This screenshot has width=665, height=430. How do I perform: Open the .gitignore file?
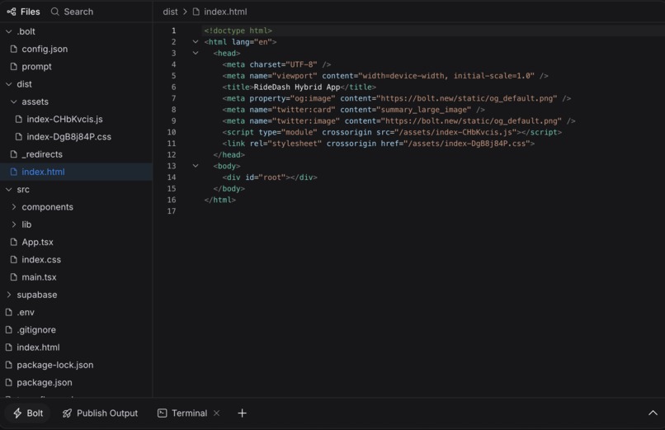pyautogui.click(x=77, y=330)
